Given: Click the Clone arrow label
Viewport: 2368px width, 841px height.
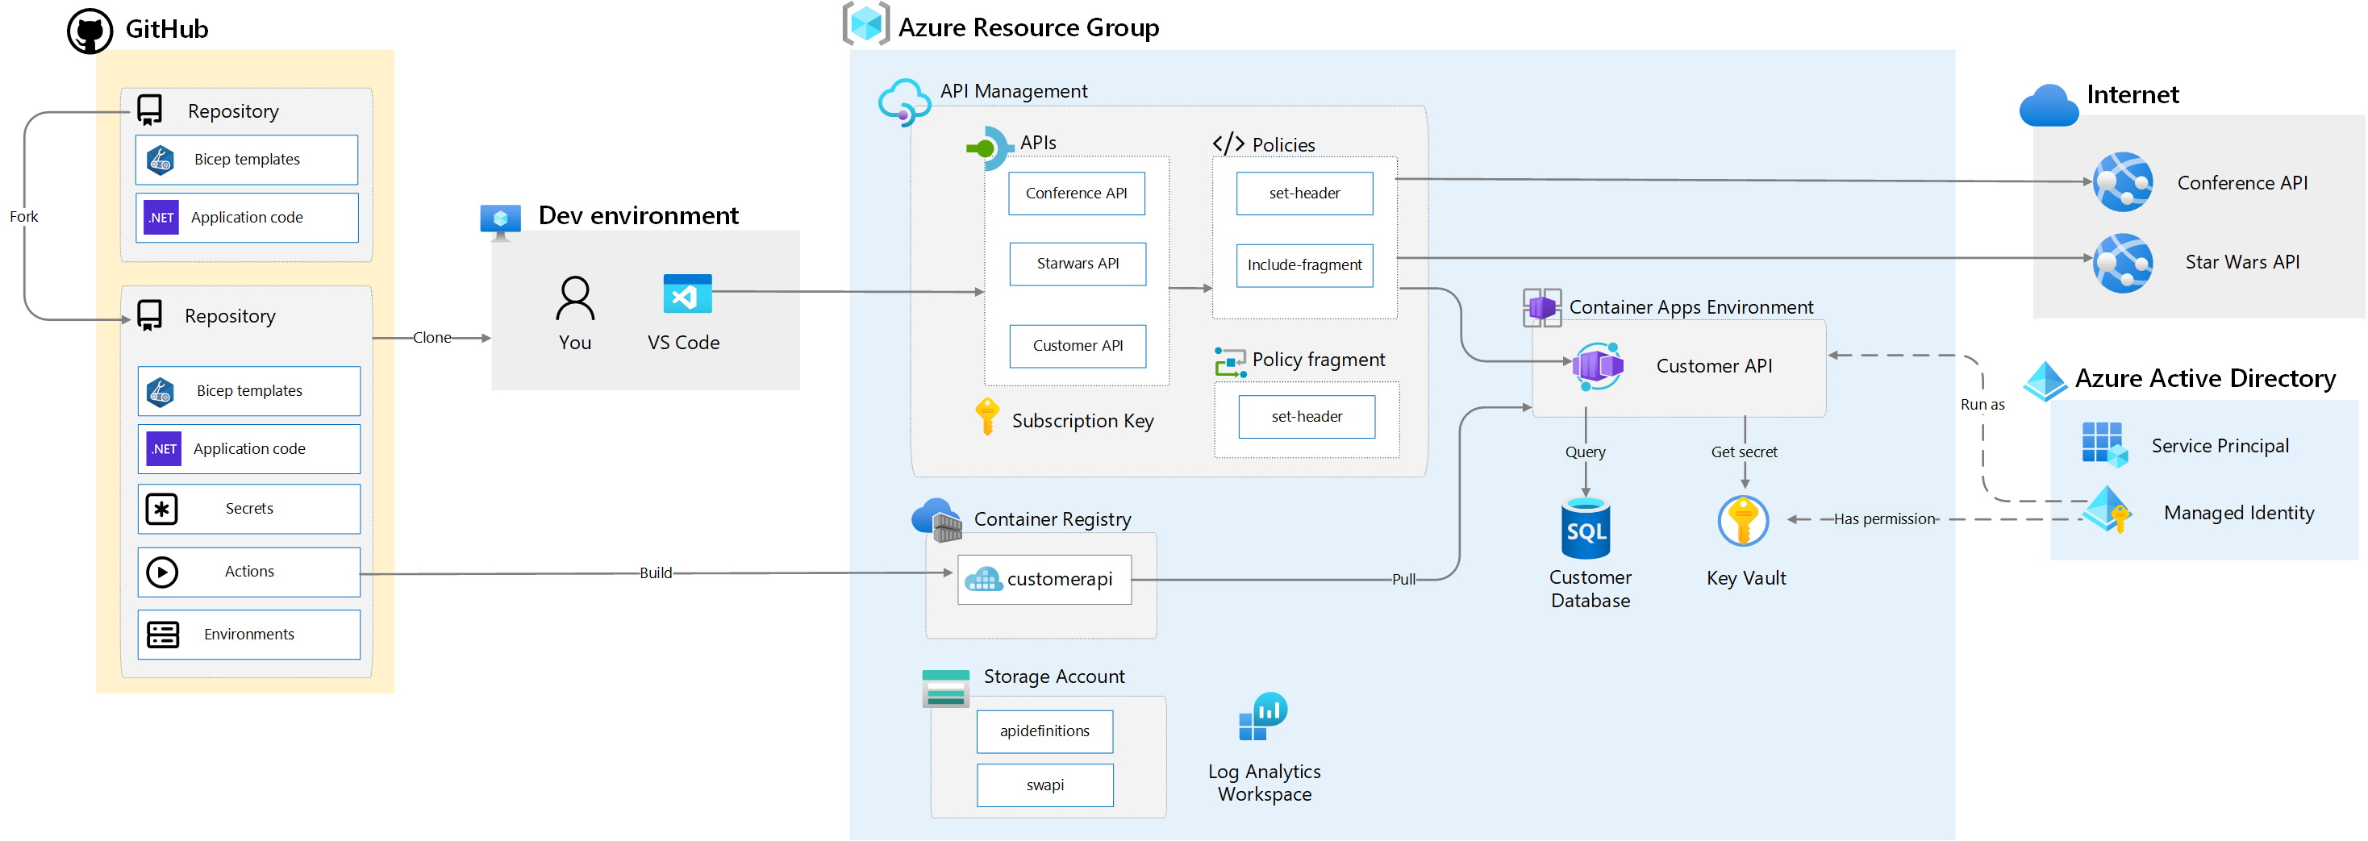Looking at the screenshot, I should tap(431, 337).
